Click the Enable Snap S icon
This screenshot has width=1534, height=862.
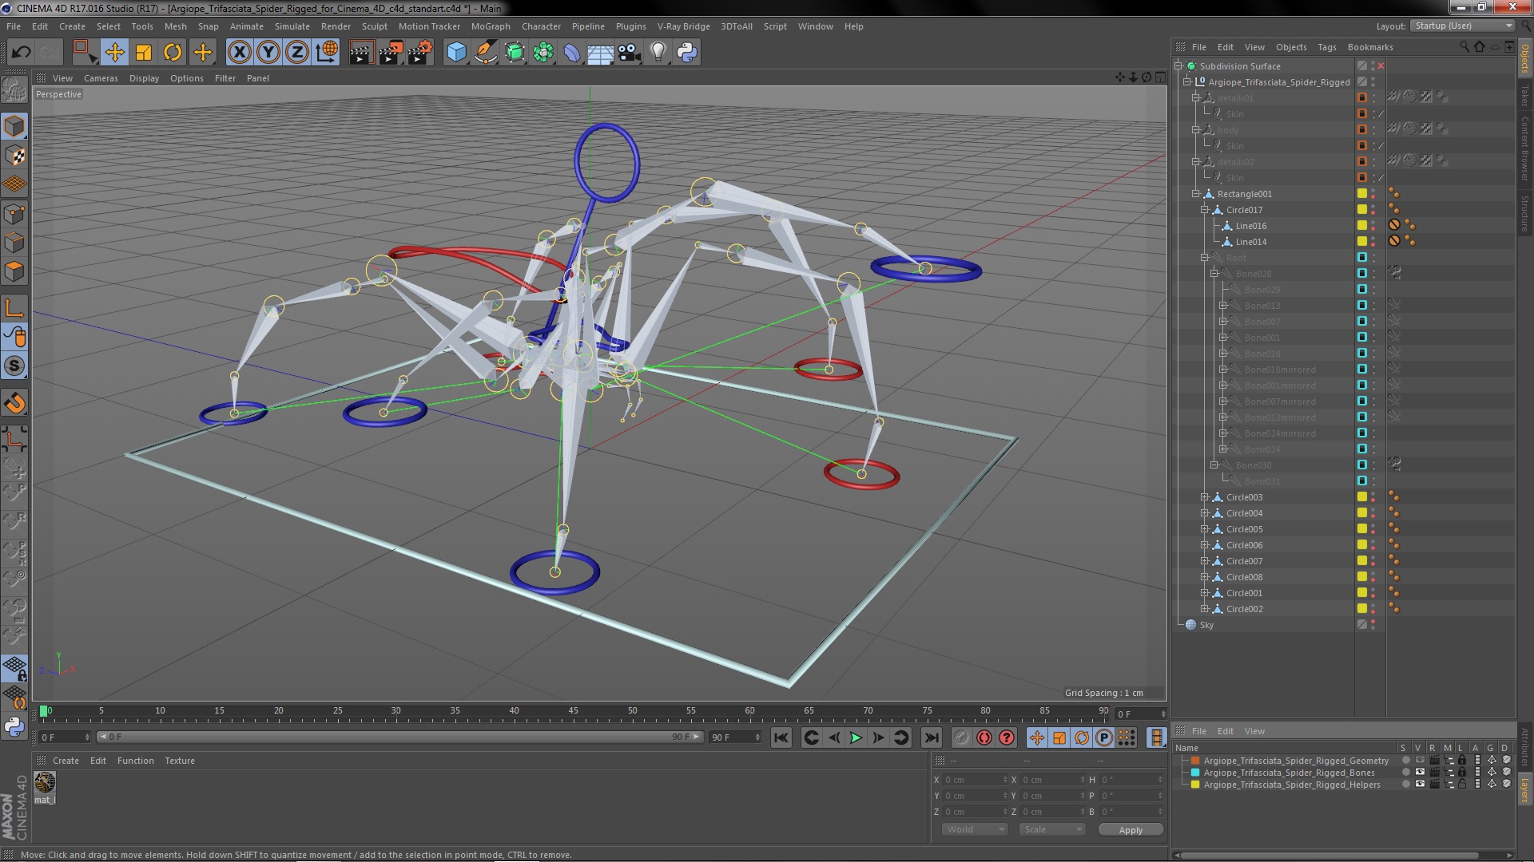pos(14,366)
